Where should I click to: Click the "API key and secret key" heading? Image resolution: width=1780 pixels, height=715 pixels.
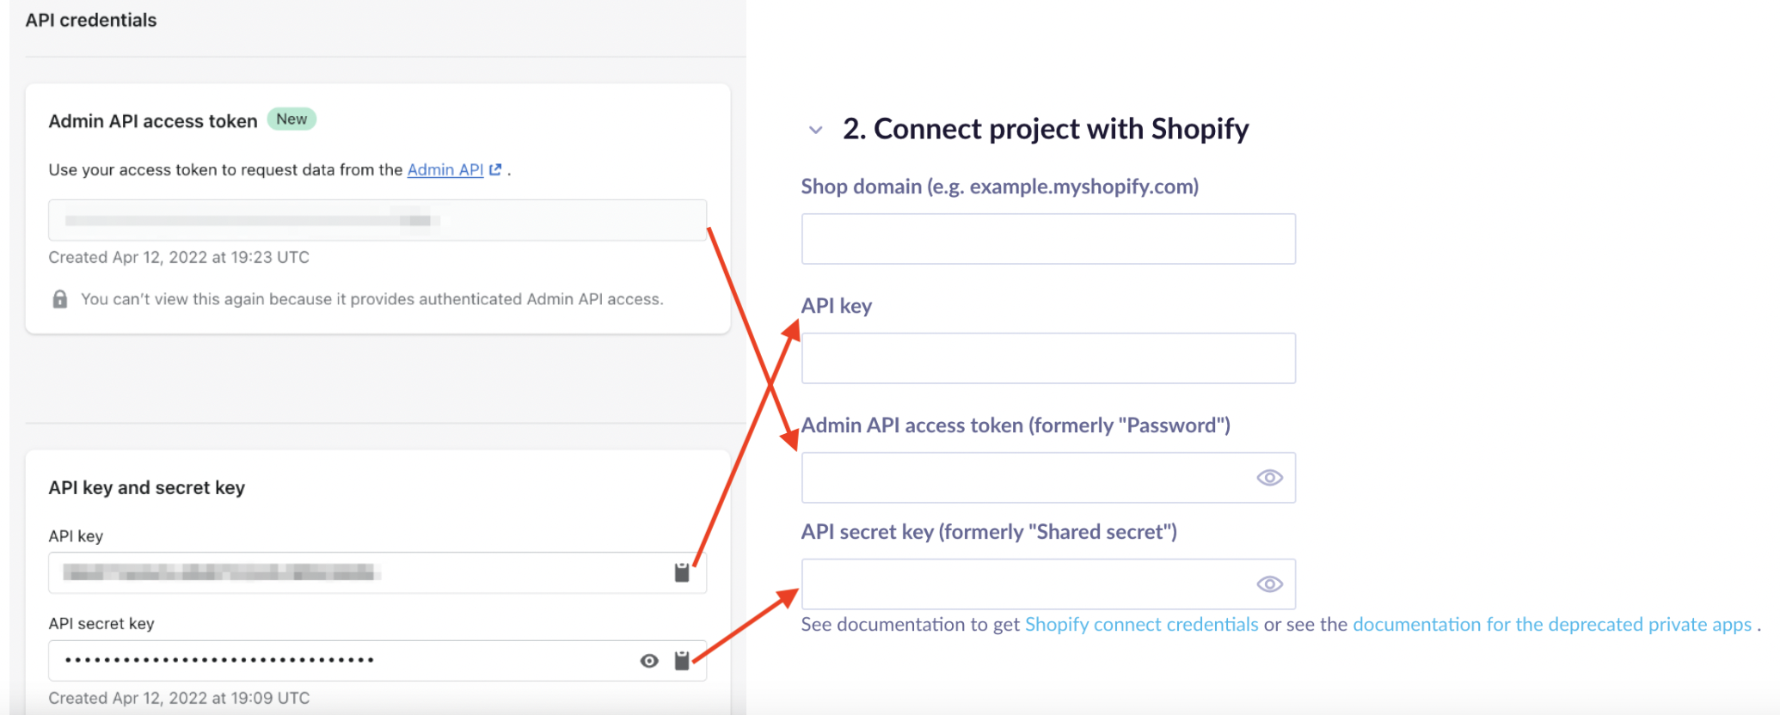[147, 487]
